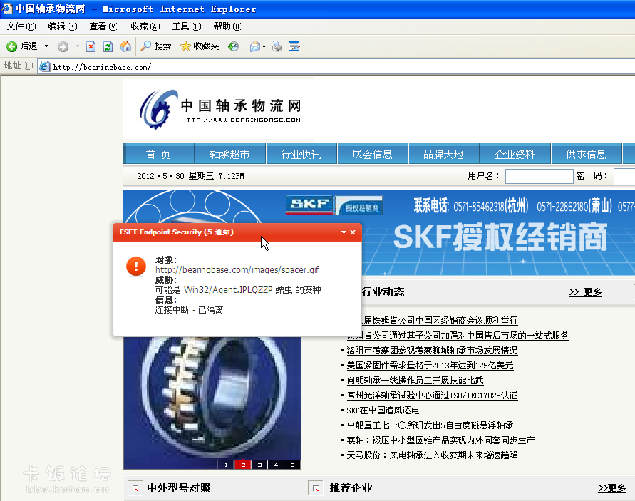Select the 轴承超市 navigation tab

point(229,154)
